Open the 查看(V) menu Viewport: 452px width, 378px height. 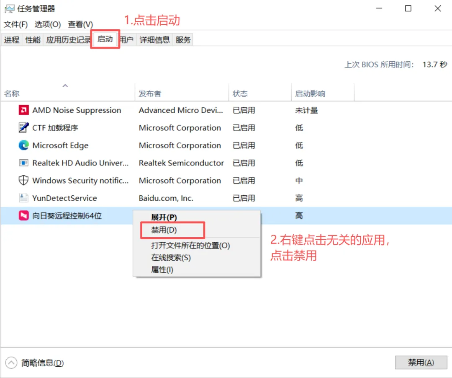pos(80,24)
